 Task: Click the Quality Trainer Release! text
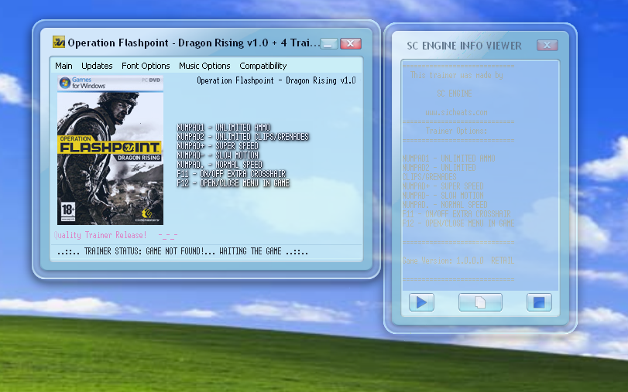tap(101, 235)
